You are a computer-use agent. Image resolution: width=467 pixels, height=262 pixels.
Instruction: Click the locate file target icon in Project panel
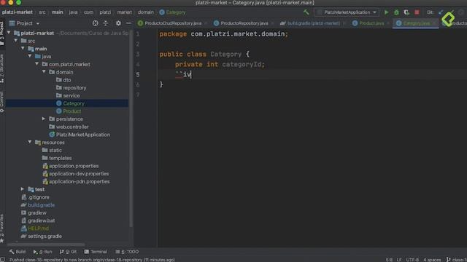click(96, 23)
